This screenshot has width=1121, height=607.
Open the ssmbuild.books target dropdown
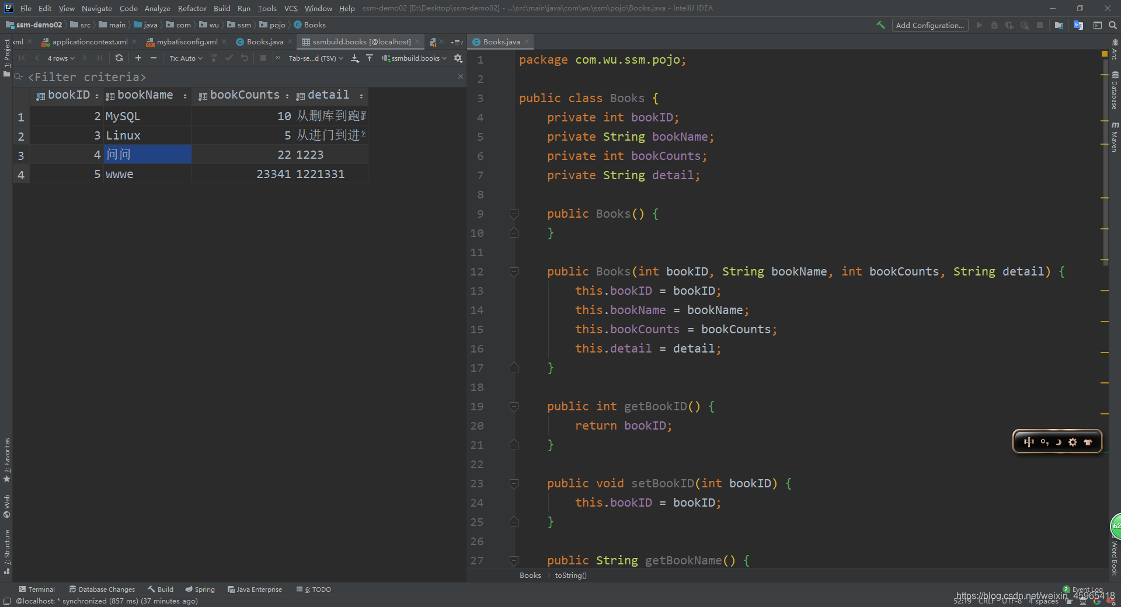pos(415,58)
